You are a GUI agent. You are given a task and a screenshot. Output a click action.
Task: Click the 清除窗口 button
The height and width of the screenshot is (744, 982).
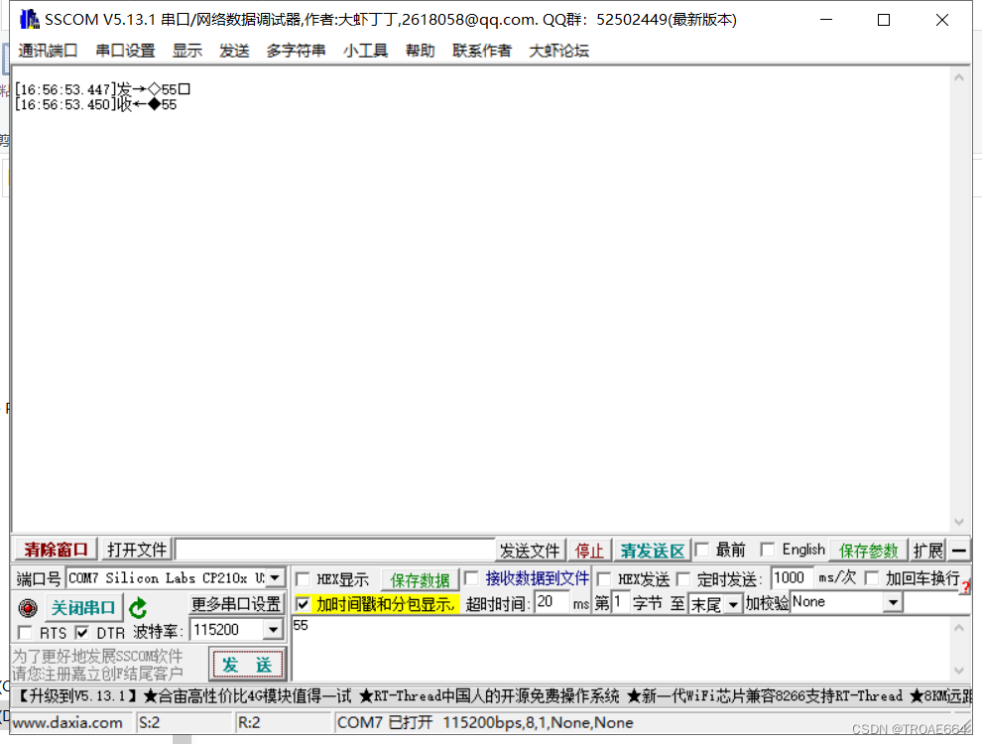[x=57, y=550]
